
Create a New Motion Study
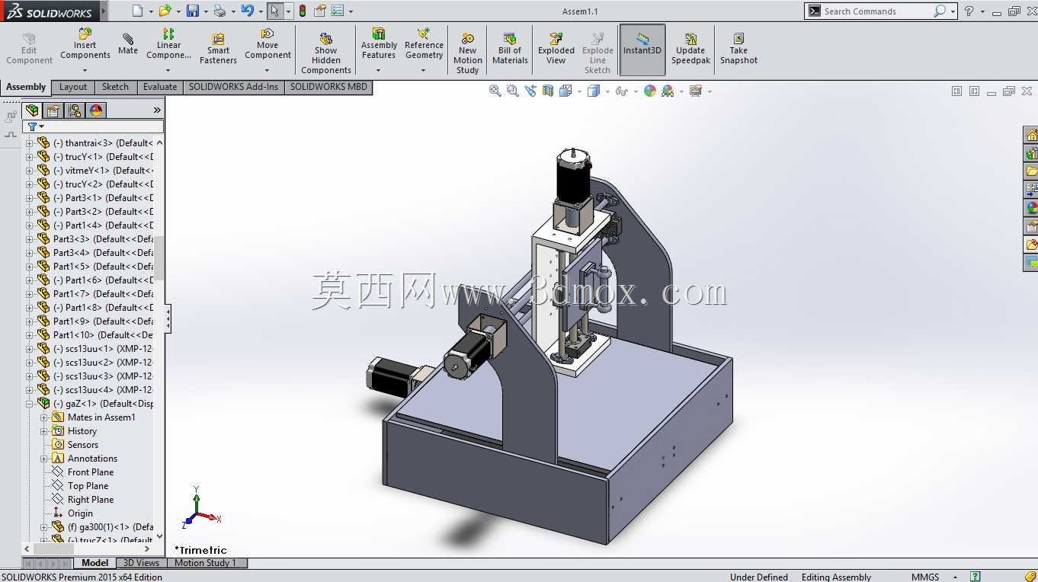pyautogui.click(x=467, y=53)
